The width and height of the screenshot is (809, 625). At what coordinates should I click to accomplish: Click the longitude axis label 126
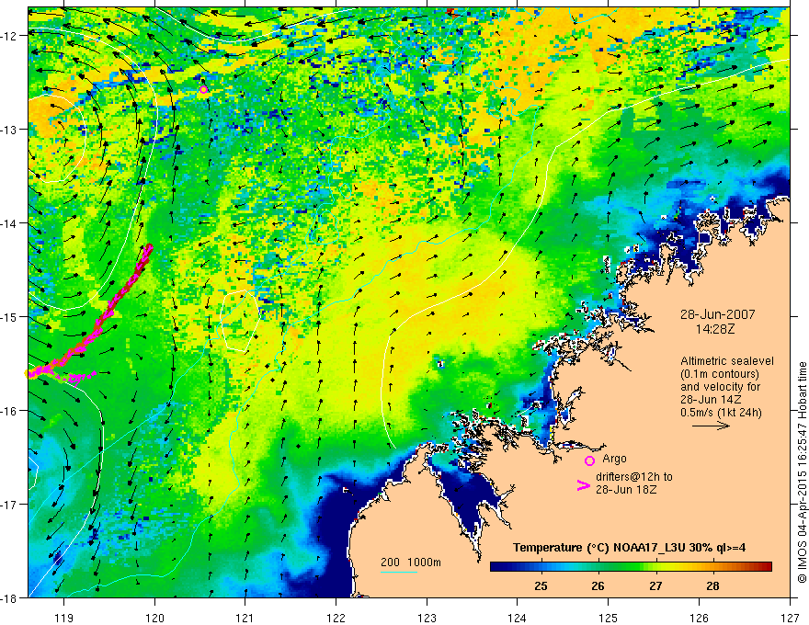point(699,618)
